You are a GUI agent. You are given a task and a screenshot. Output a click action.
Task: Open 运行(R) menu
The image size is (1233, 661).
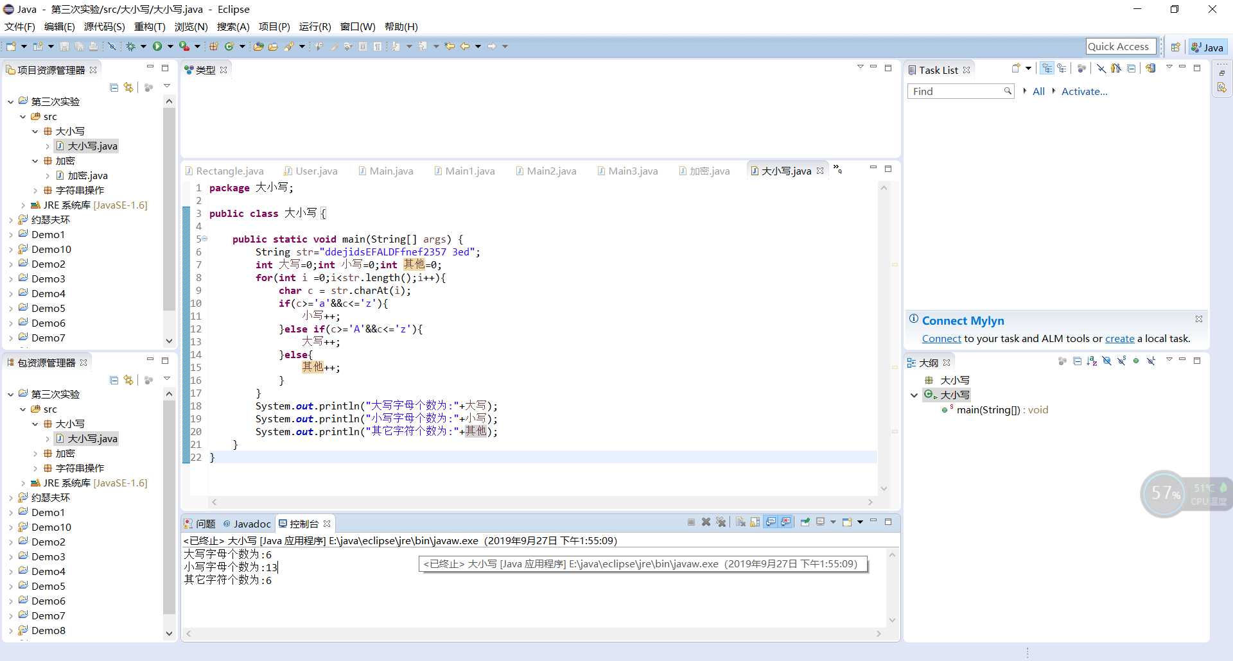315,26
